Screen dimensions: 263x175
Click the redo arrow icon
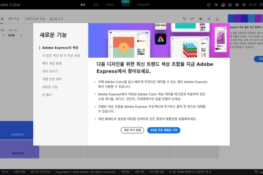pyautogui.click(x=192, y=19)
